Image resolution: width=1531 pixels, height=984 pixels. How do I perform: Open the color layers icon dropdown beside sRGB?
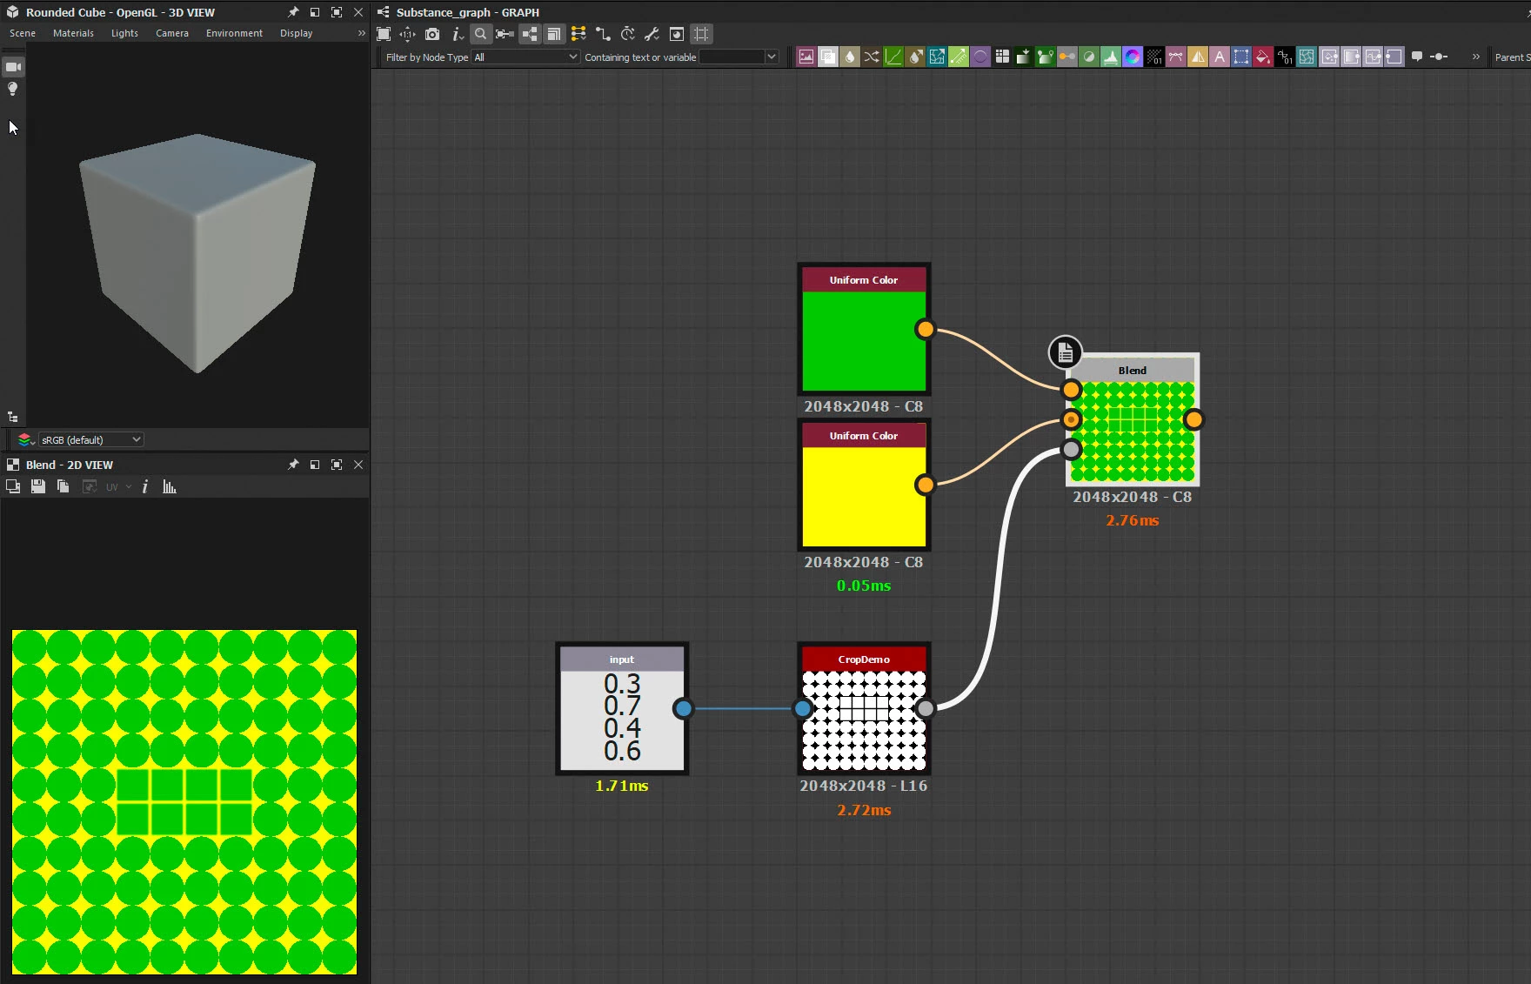click(x=26, y=440)
